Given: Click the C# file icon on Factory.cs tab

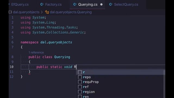Looking at the screenshot, I should coord(42,4).
